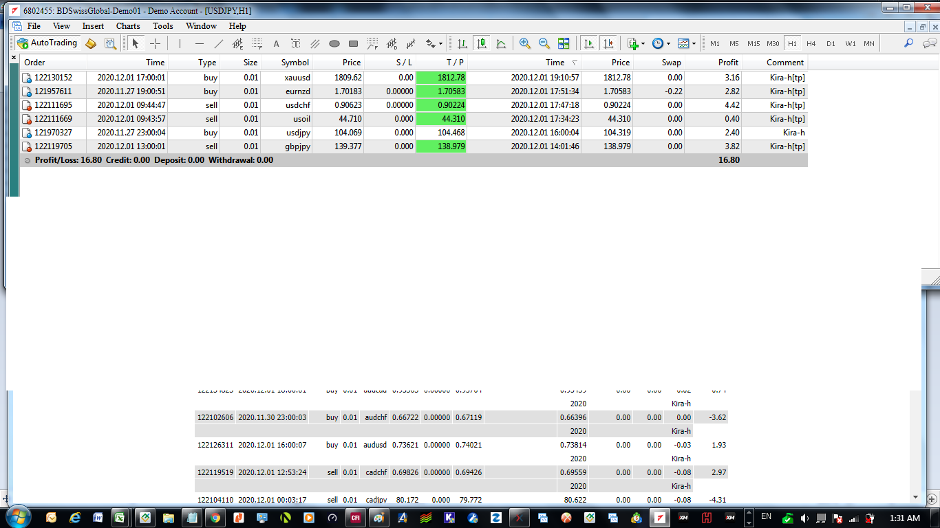This screenshot has width=940, height=528.
Task: Open the Tile Windows grid icon
Action: (564, 43)
